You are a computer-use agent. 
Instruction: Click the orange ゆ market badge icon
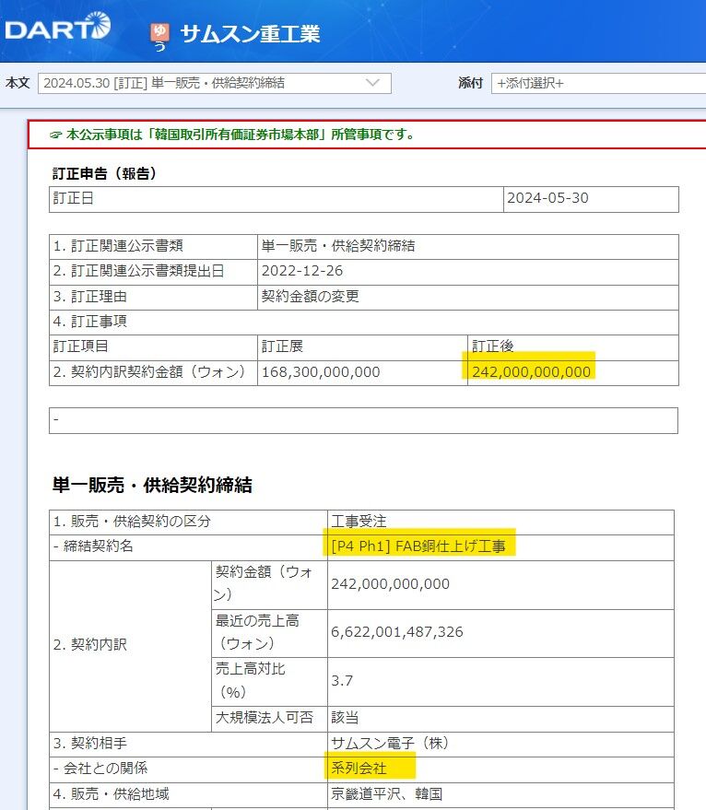point(159,31)
